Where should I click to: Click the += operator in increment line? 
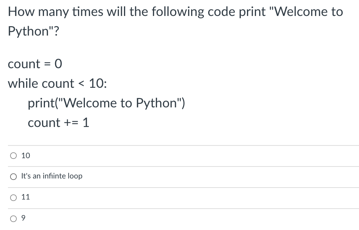pyautogui.click(x=71, y=123)
